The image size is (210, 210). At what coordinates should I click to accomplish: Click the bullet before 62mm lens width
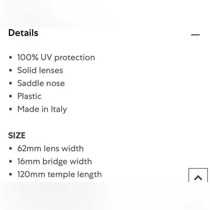tap(10, 148)
